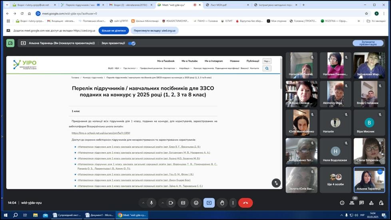This screenshot has height=220, width=391.
Task: Open Windows Start menu
Action: [6, 215]
